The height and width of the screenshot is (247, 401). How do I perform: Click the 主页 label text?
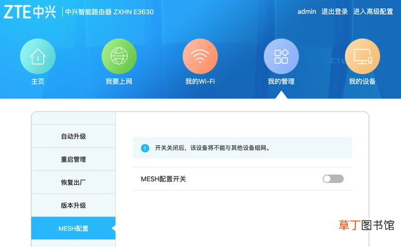coord(38,81)
